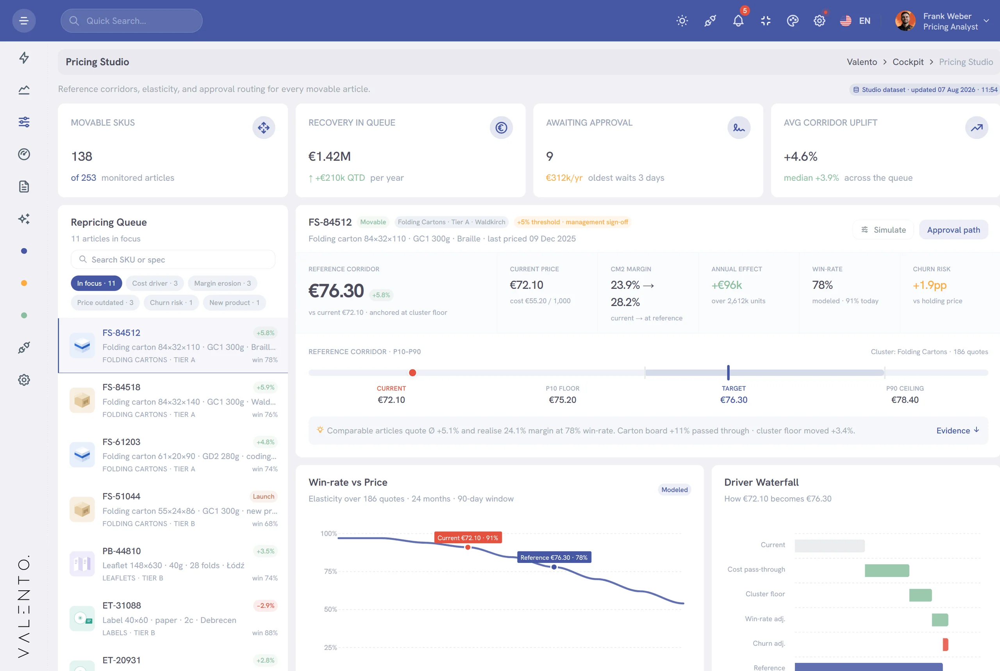Select PB-44810 leaflet queue item
Screen dimensions: 1000x671
tap(173, 564)
